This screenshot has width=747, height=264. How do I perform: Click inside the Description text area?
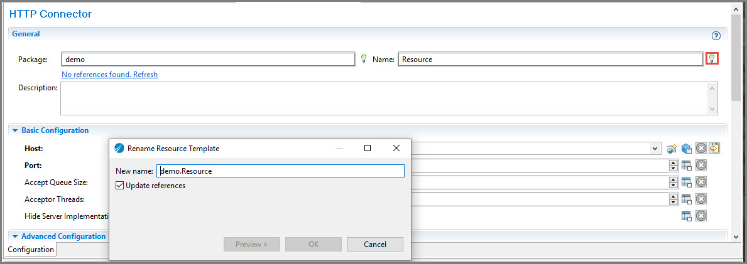point(384,99)
